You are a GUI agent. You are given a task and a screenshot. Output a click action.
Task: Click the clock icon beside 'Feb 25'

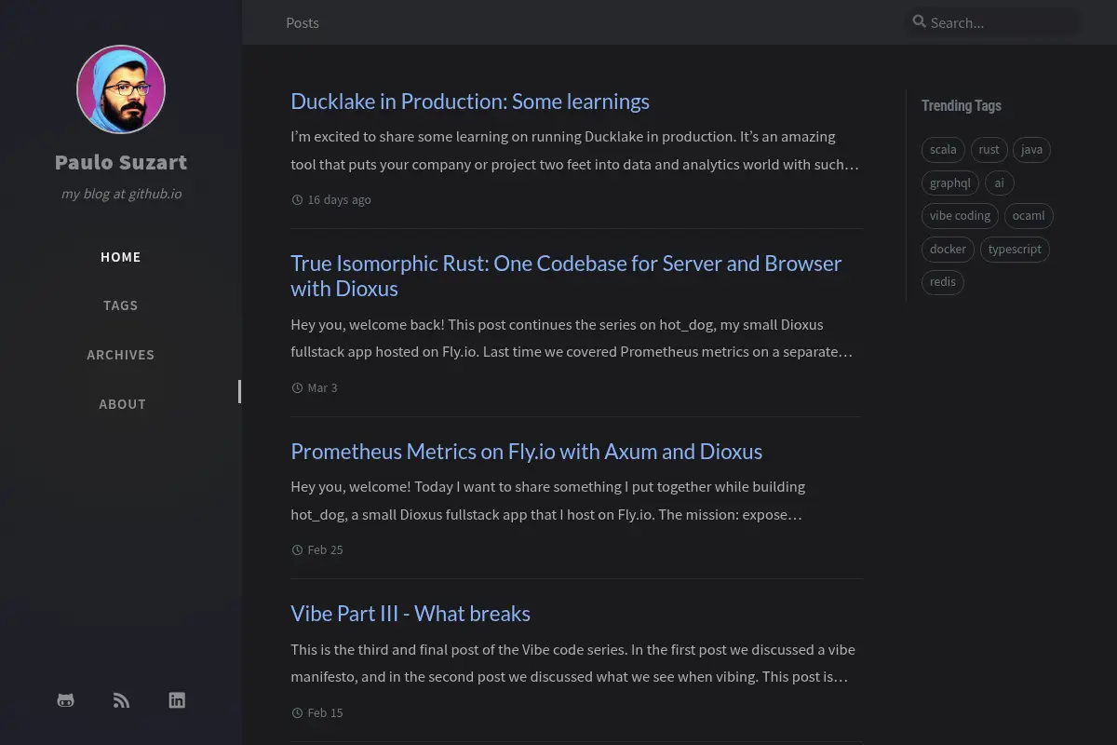(x=297, y=550)
